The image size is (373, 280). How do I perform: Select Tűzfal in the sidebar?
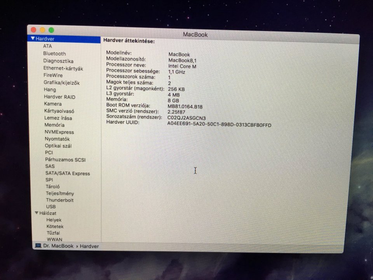click(53, 233)
